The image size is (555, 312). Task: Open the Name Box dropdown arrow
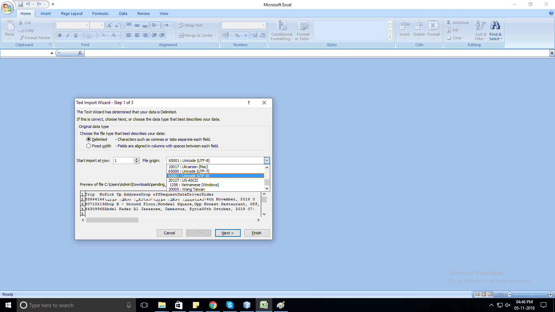point(52,53)
